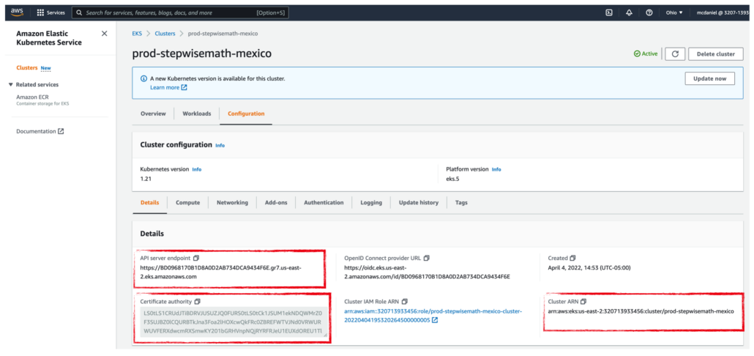Go to EKS breadcrumb link
Screen dimensions: 754x356
tap(138, 34)
